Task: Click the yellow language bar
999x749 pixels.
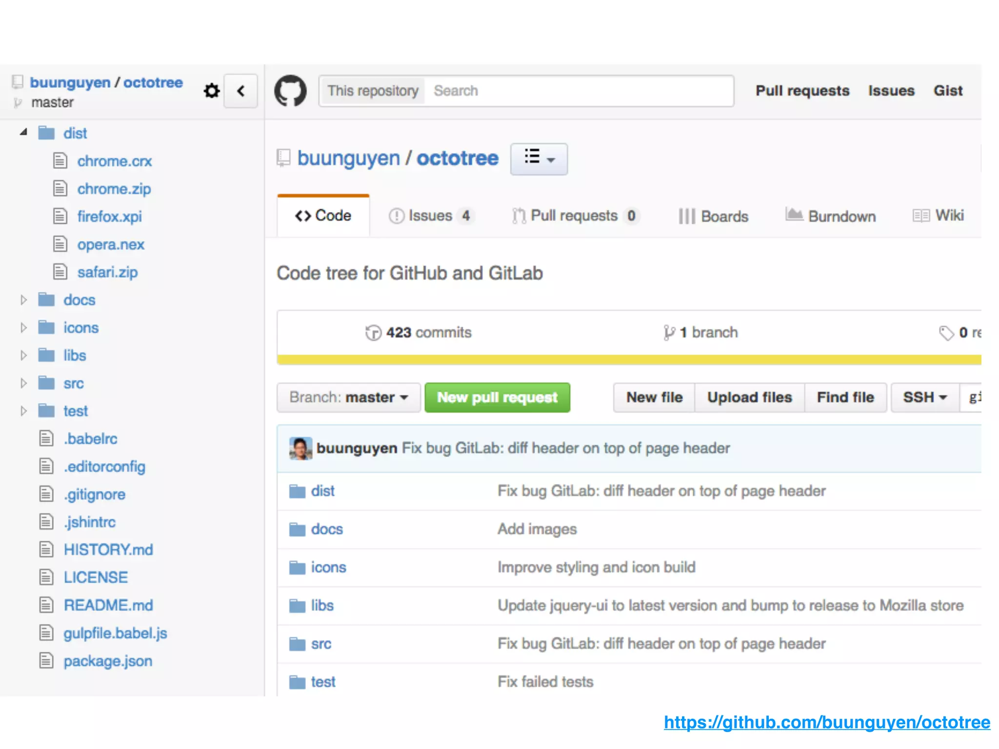Action: click(628, 360)
